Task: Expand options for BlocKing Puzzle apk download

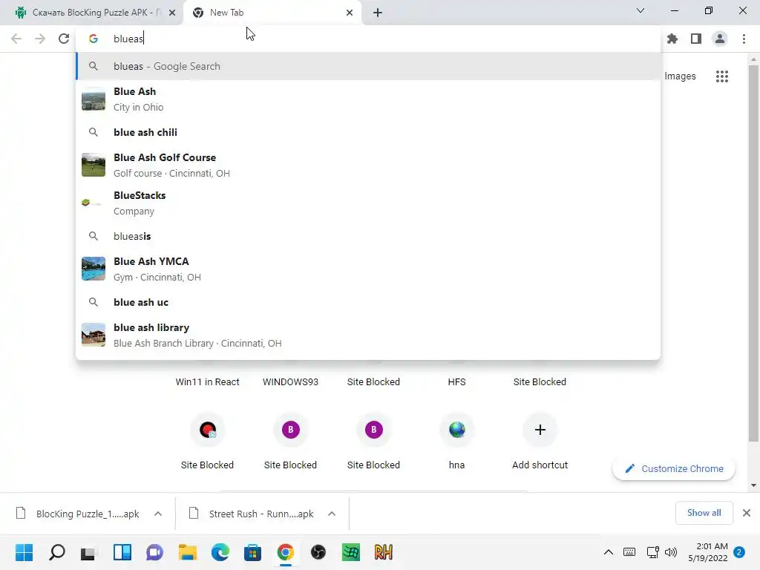Action: click(x=158, y=514)
